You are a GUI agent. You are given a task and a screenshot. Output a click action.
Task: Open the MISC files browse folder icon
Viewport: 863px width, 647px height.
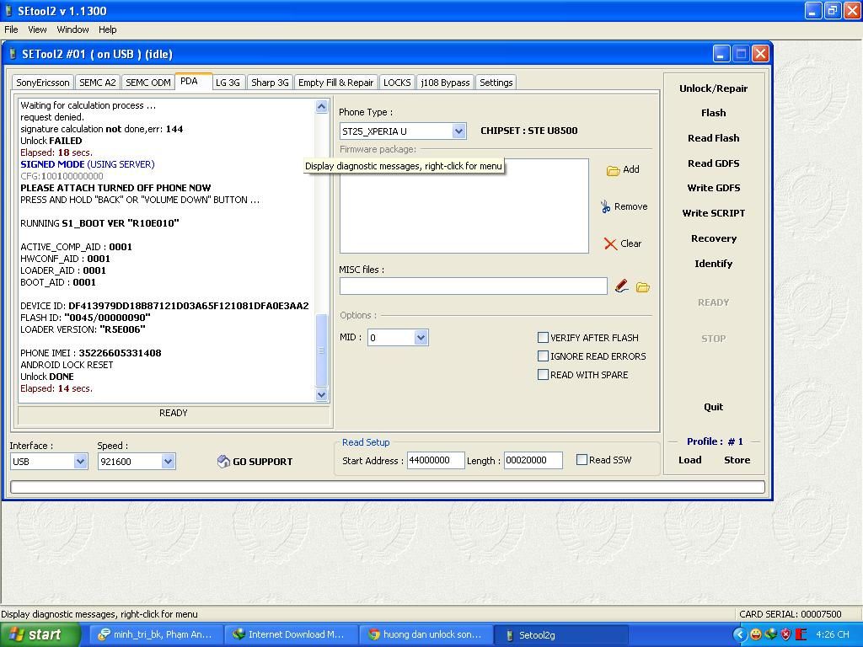pos(643,286)
